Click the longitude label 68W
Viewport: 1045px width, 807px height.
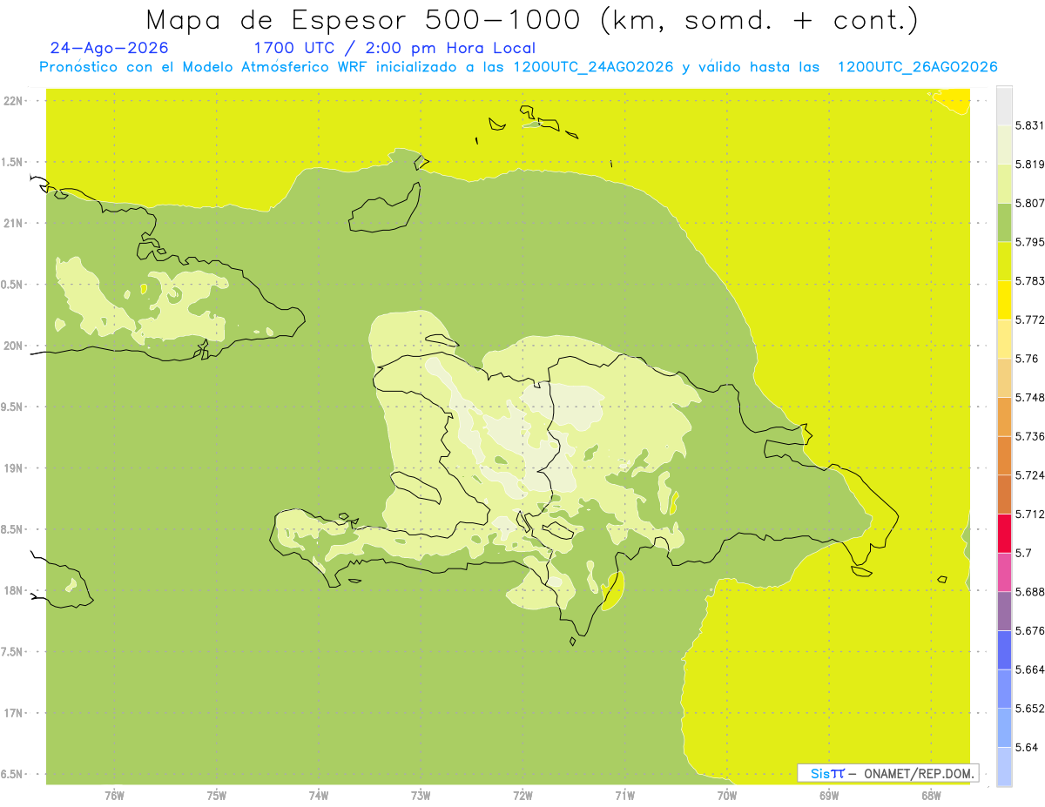tap(930, 796)
